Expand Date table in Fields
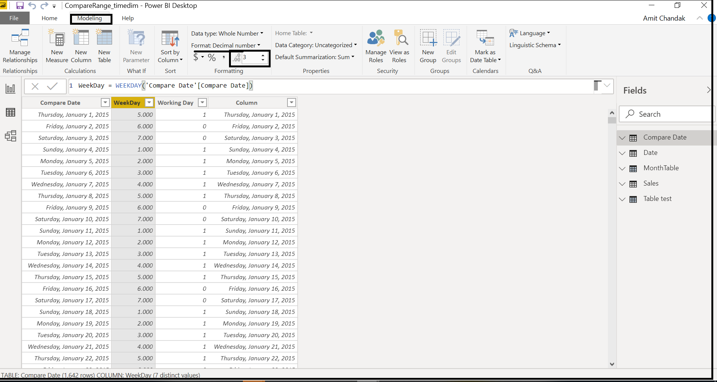 [622, 153]
